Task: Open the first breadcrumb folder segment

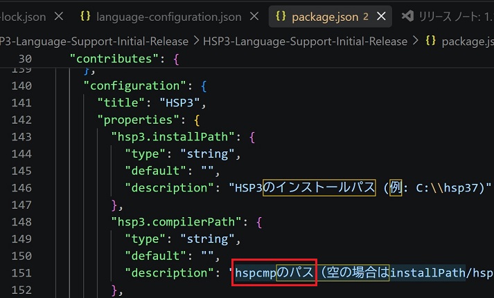Action: click(94, 41)
